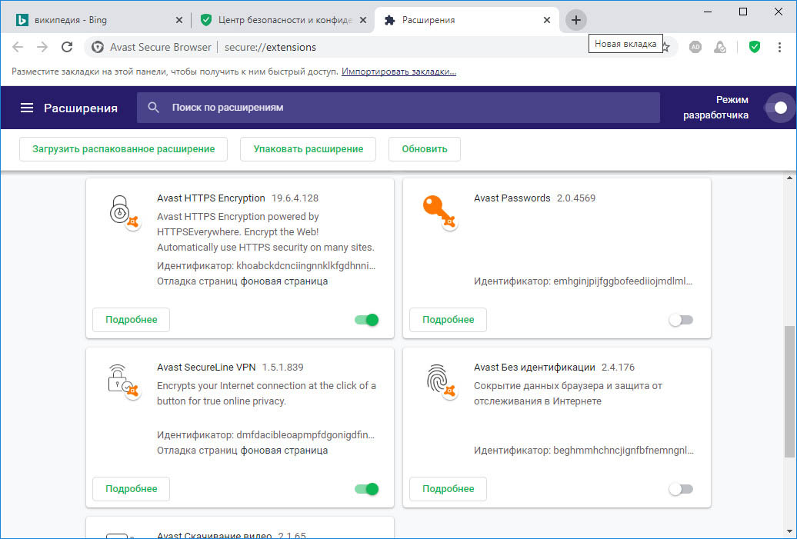Toggle Режим разработчика switch

[x=776, y=108]
